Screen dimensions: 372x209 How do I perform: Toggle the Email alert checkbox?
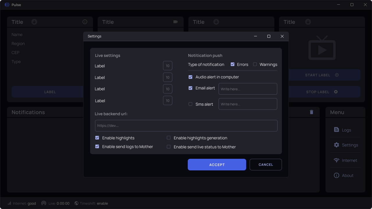[x=190, y=88]
